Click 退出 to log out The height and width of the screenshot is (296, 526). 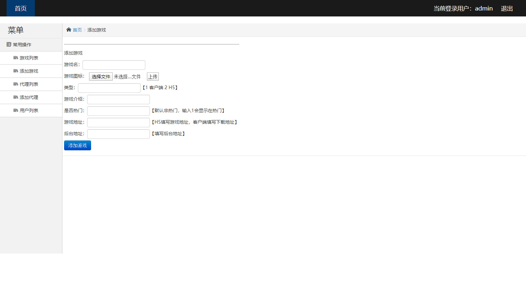(x=506, y=8)
